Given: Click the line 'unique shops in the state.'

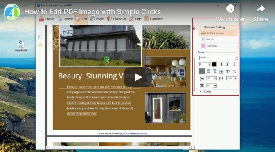Looking at the screenshot, I should (x=82, y=114).
